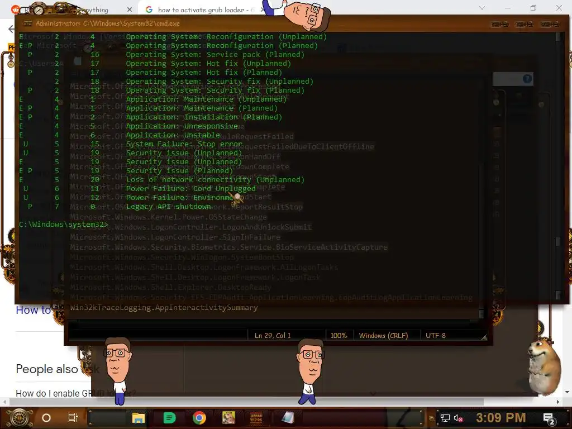
Task: Switch to Chrome via taskbar icon
Action: (199, 418)
